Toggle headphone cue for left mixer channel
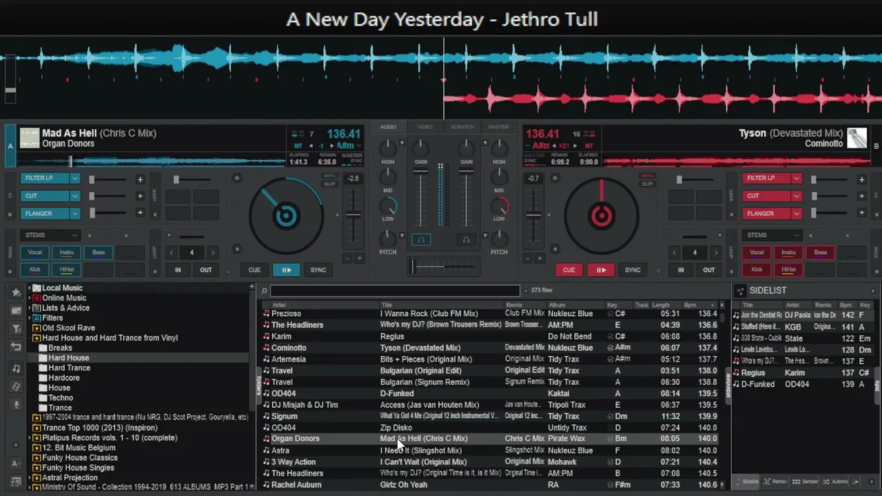882x496 pixels. 421,240
